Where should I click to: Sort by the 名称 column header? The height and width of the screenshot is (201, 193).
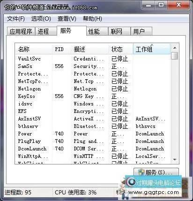pos(34,49)
